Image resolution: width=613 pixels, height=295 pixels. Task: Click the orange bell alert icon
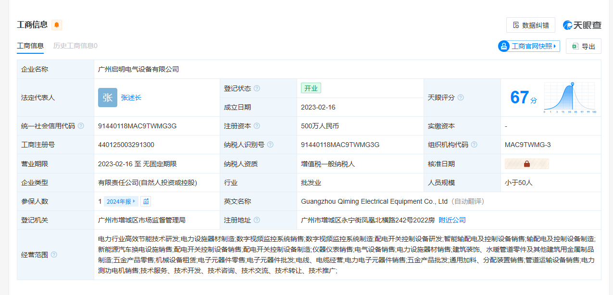[57, 25]
